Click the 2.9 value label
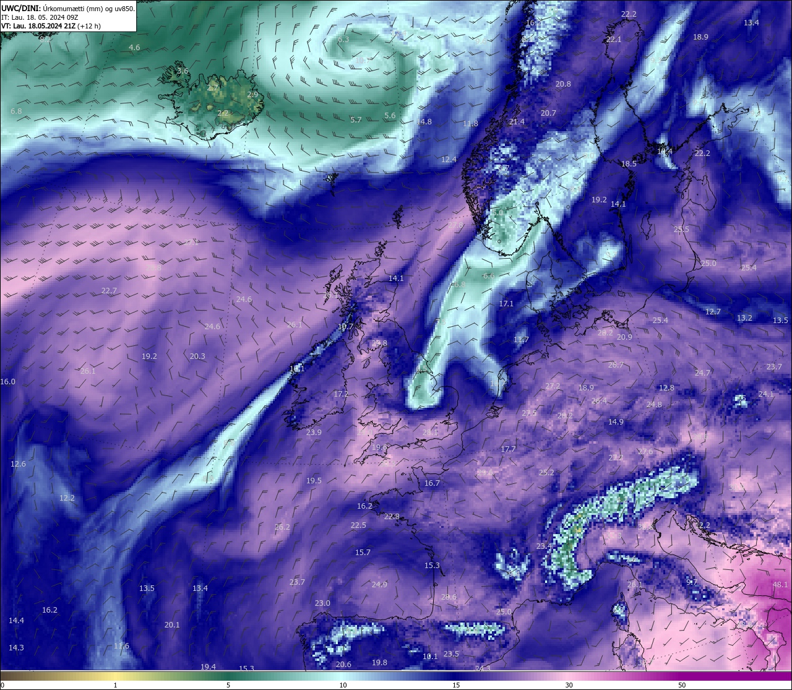The height and width of the screenshot is (690, 792). [x=252, y=95]
